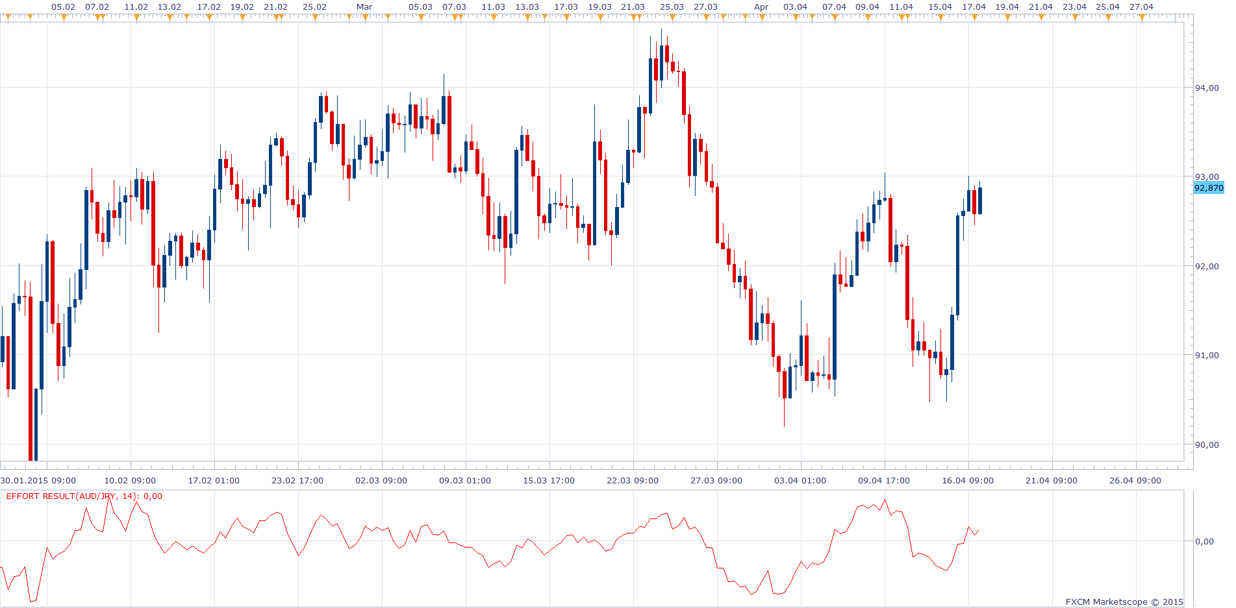The image size is (1236, 608).
Task: Click the 25.04 date on top scale
Action: 1108,7
